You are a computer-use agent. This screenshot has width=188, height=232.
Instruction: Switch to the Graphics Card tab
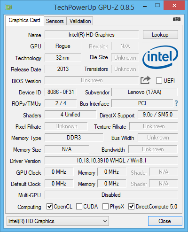[24, 20]
